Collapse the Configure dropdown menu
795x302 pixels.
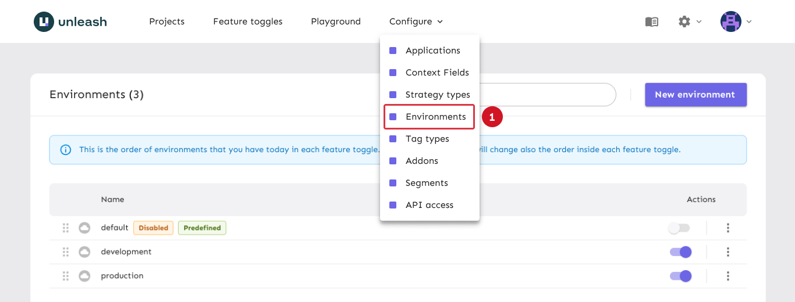[x=416, y=21]
